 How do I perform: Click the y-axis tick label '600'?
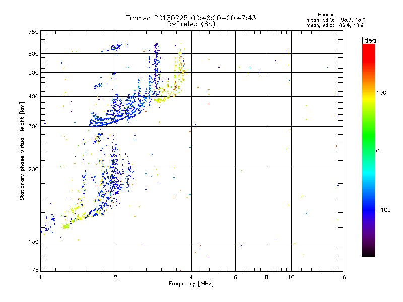coord(34,54)
